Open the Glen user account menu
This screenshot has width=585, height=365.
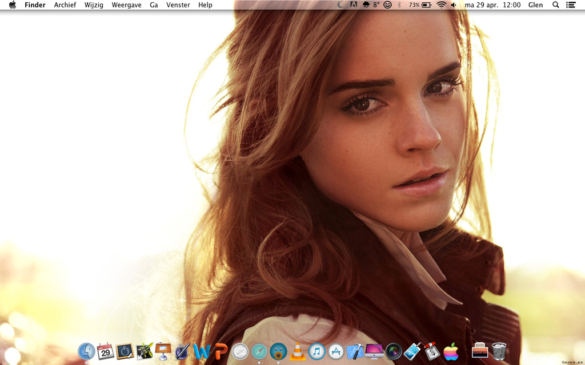click(535, 5)
